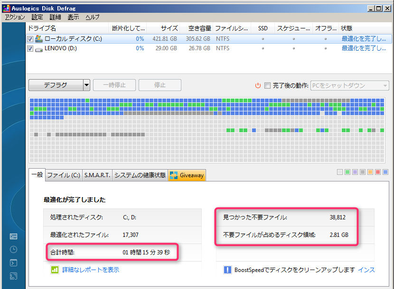Screen dimensions: 394x289
Task: Sort by the 断片化して... column header
Action: coord(128,28)
